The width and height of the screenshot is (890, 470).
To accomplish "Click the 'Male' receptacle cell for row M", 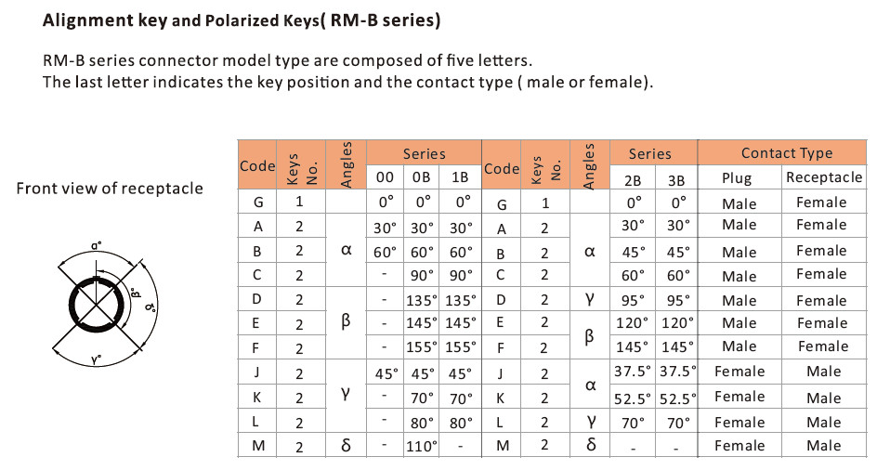I will coord(824,446).
